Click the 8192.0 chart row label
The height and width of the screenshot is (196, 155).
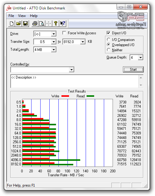tap(16, 164)
